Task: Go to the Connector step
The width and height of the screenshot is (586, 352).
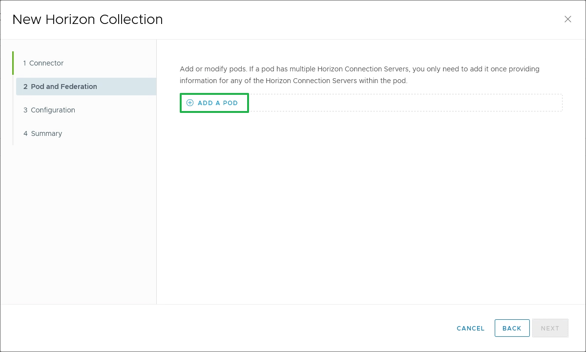Action: [46, 63]
